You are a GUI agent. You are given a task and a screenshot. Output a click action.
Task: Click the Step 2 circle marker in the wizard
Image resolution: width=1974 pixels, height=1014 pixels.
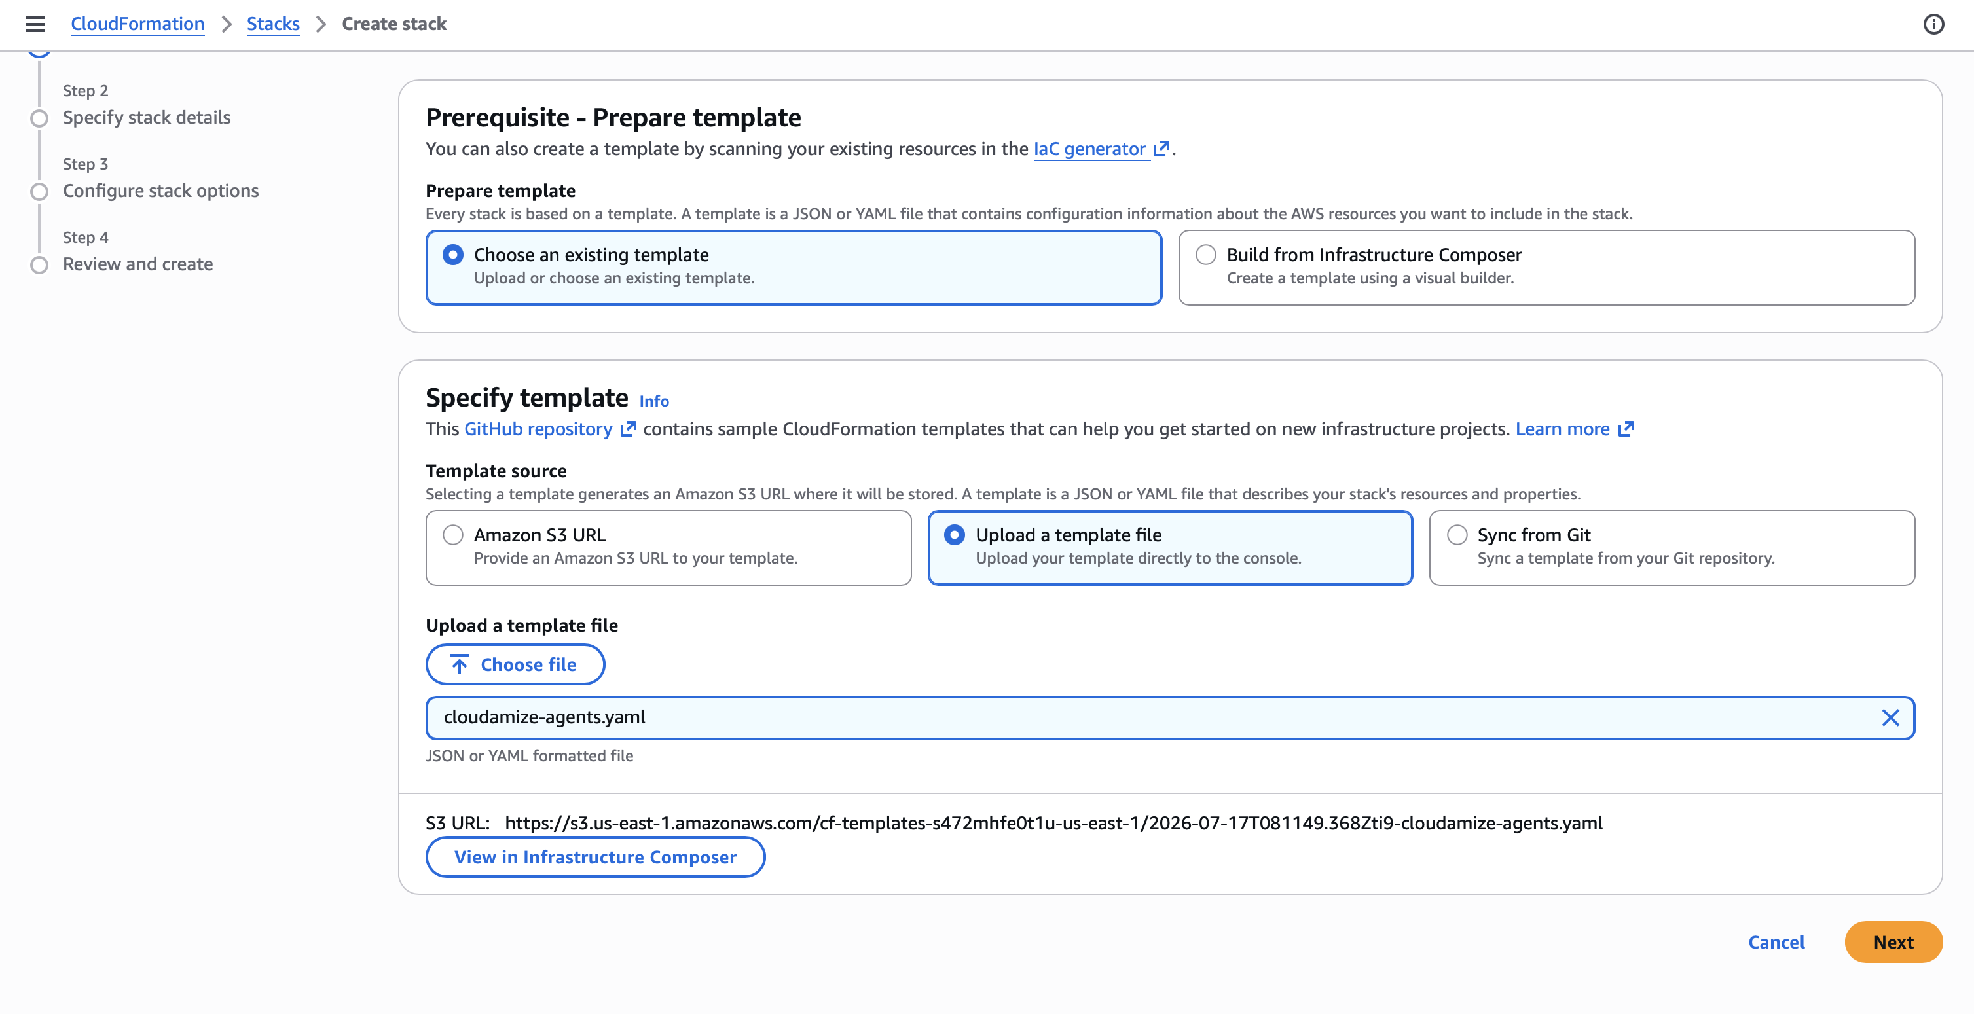click(39, 118)
